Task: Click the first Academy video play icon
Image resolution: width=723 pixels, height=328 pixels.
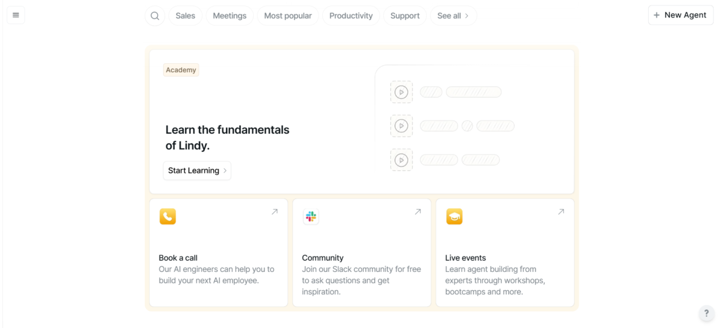Action: (x=401, y=92)
